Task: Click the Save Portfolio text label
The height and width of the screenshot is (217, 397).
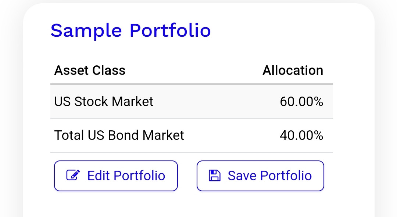Action: click(x=269, y=176)
